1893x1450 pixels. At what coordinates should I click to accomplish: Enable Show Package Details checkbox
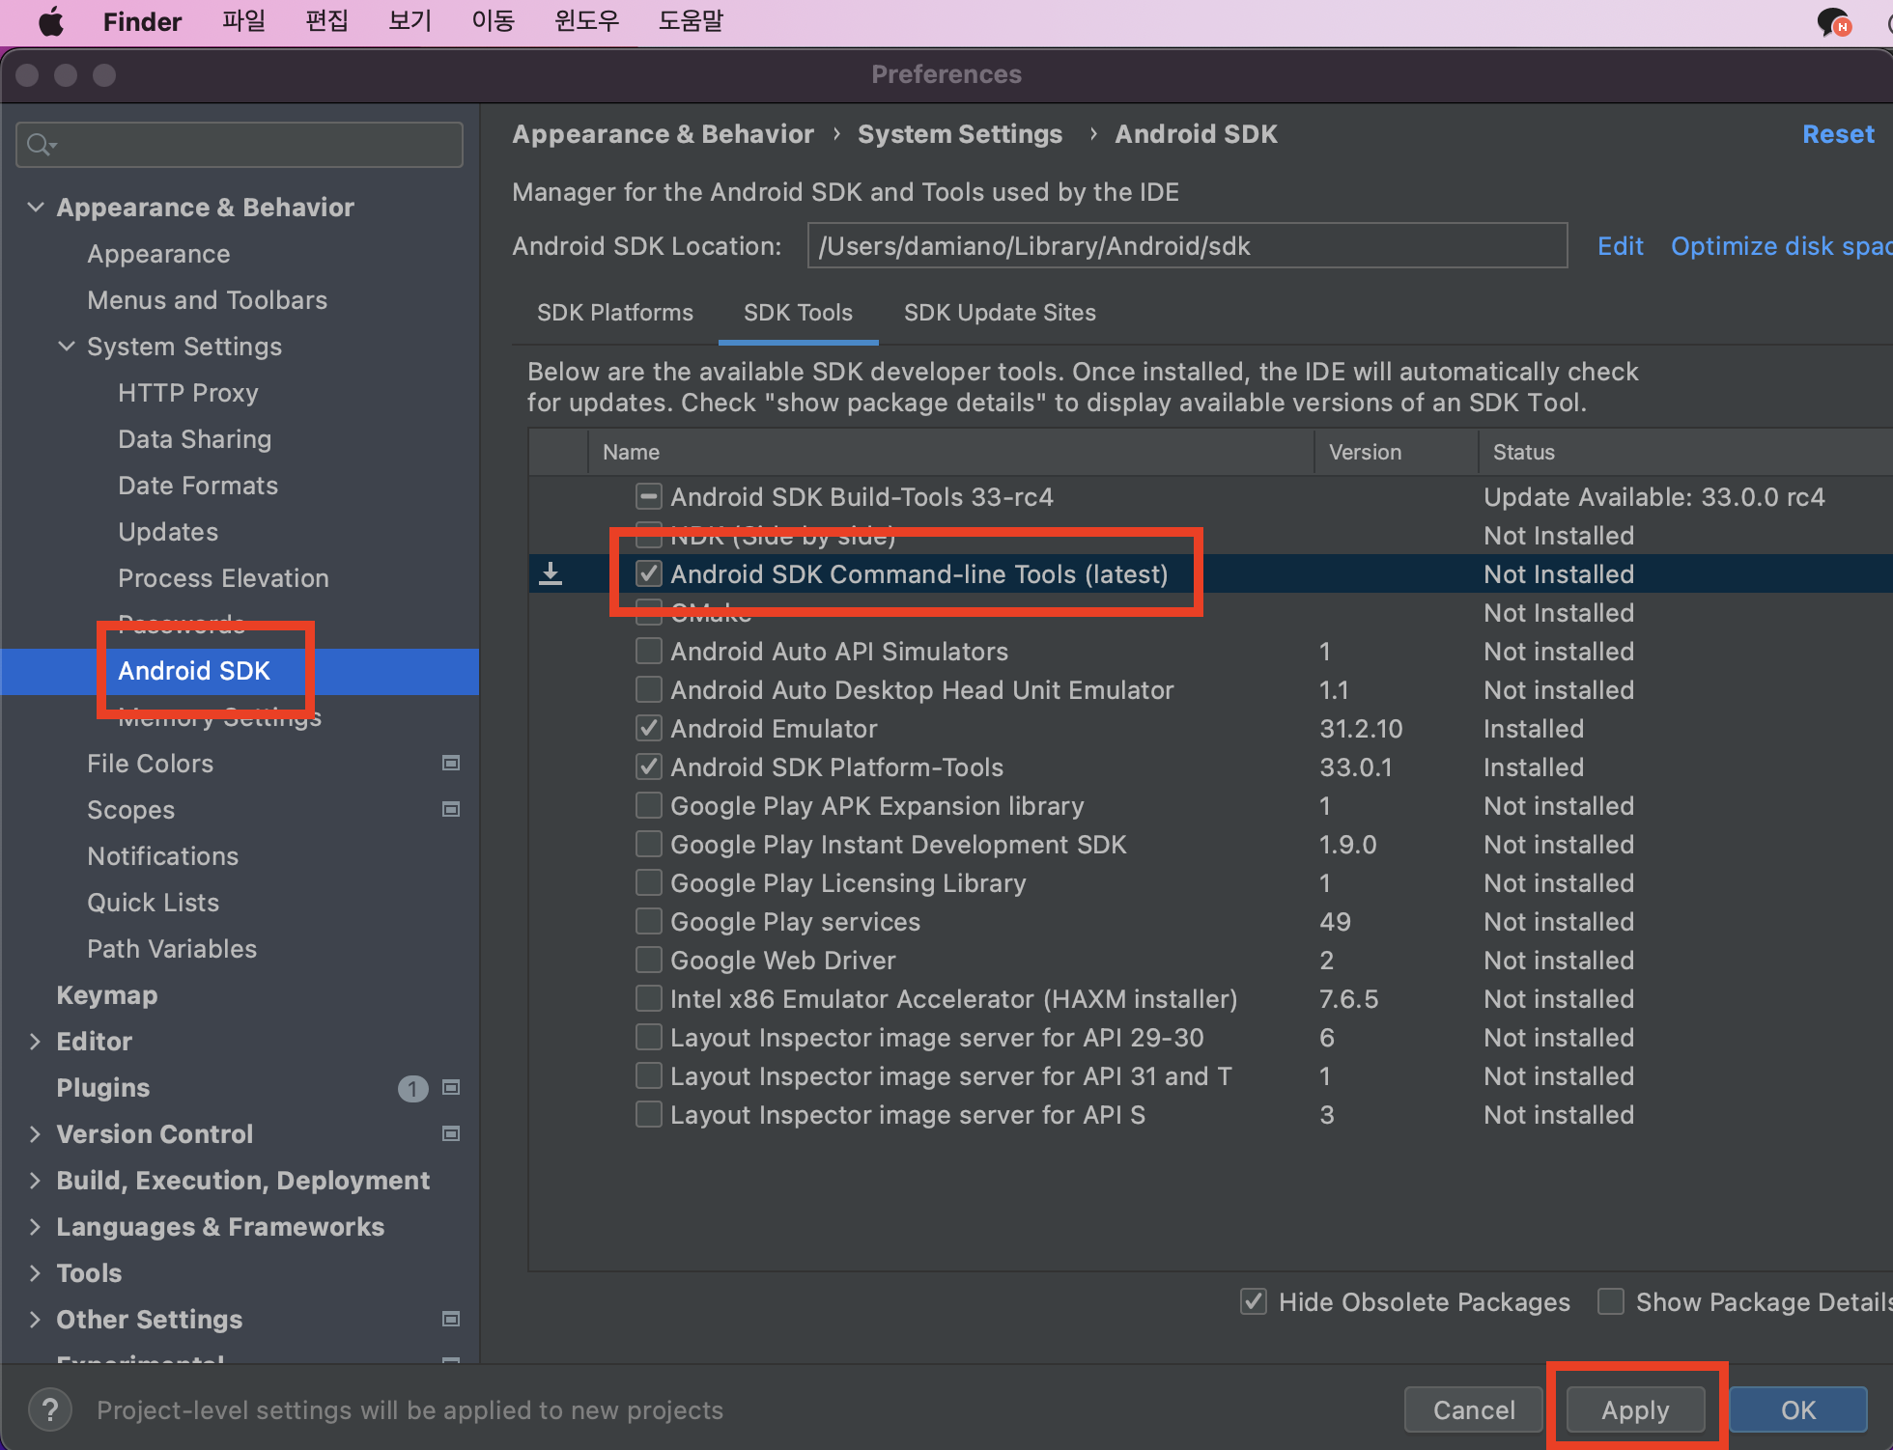point(1611,1302)
